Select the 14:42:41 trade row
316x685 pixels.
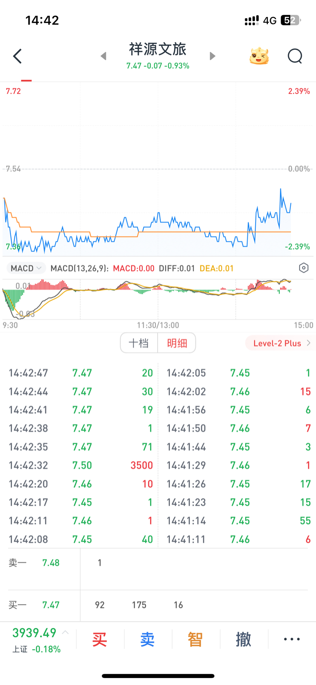[81, 410]
